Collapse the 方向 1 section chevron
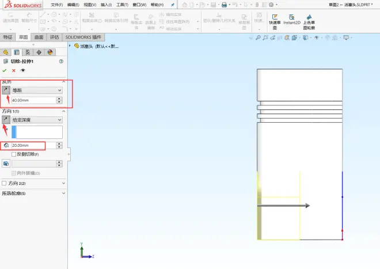380x269 pixels. (63, 111)
